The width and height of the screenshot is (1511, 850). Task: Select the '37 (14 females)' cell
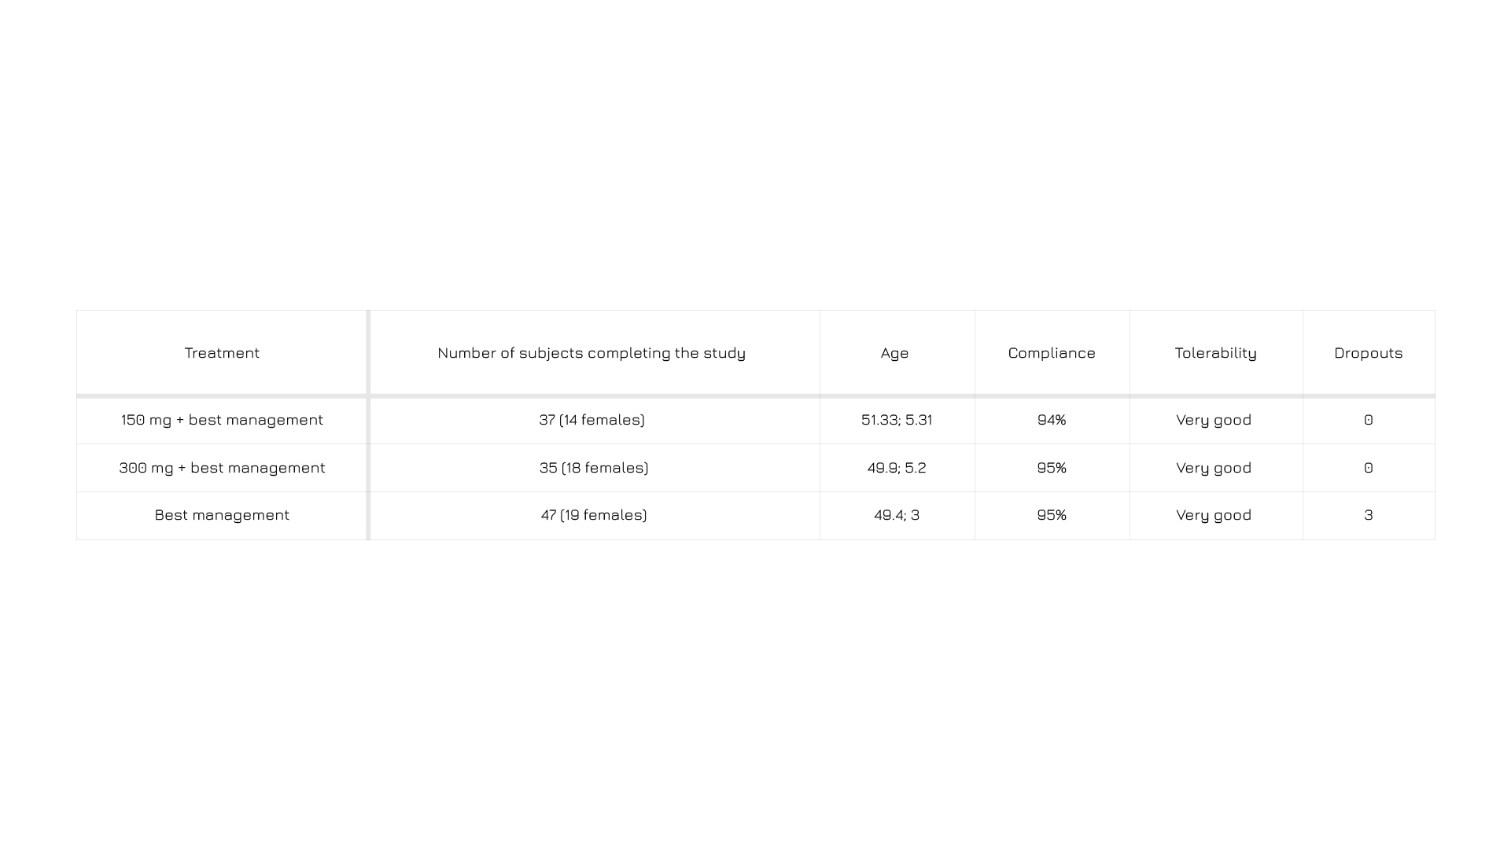(592, 420)
